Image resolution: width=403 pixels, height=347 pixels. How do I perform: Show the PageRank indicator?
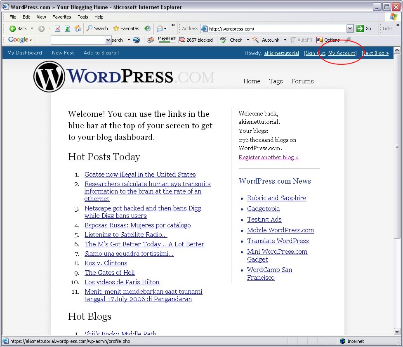click(167, 39)
